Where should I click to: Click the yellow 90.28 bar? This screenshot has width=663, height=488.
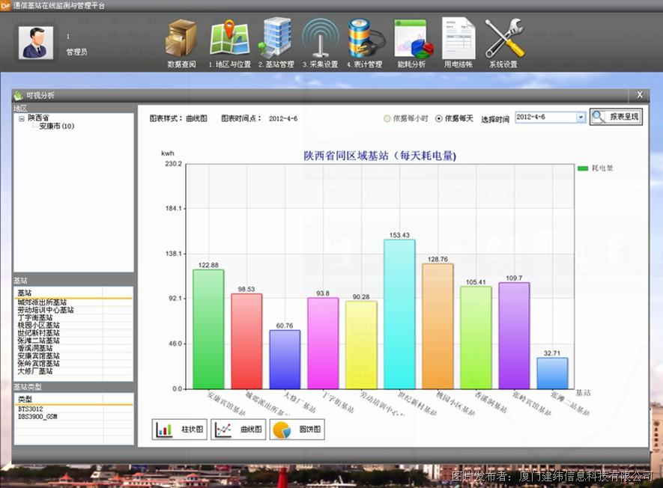click(361, 345)
